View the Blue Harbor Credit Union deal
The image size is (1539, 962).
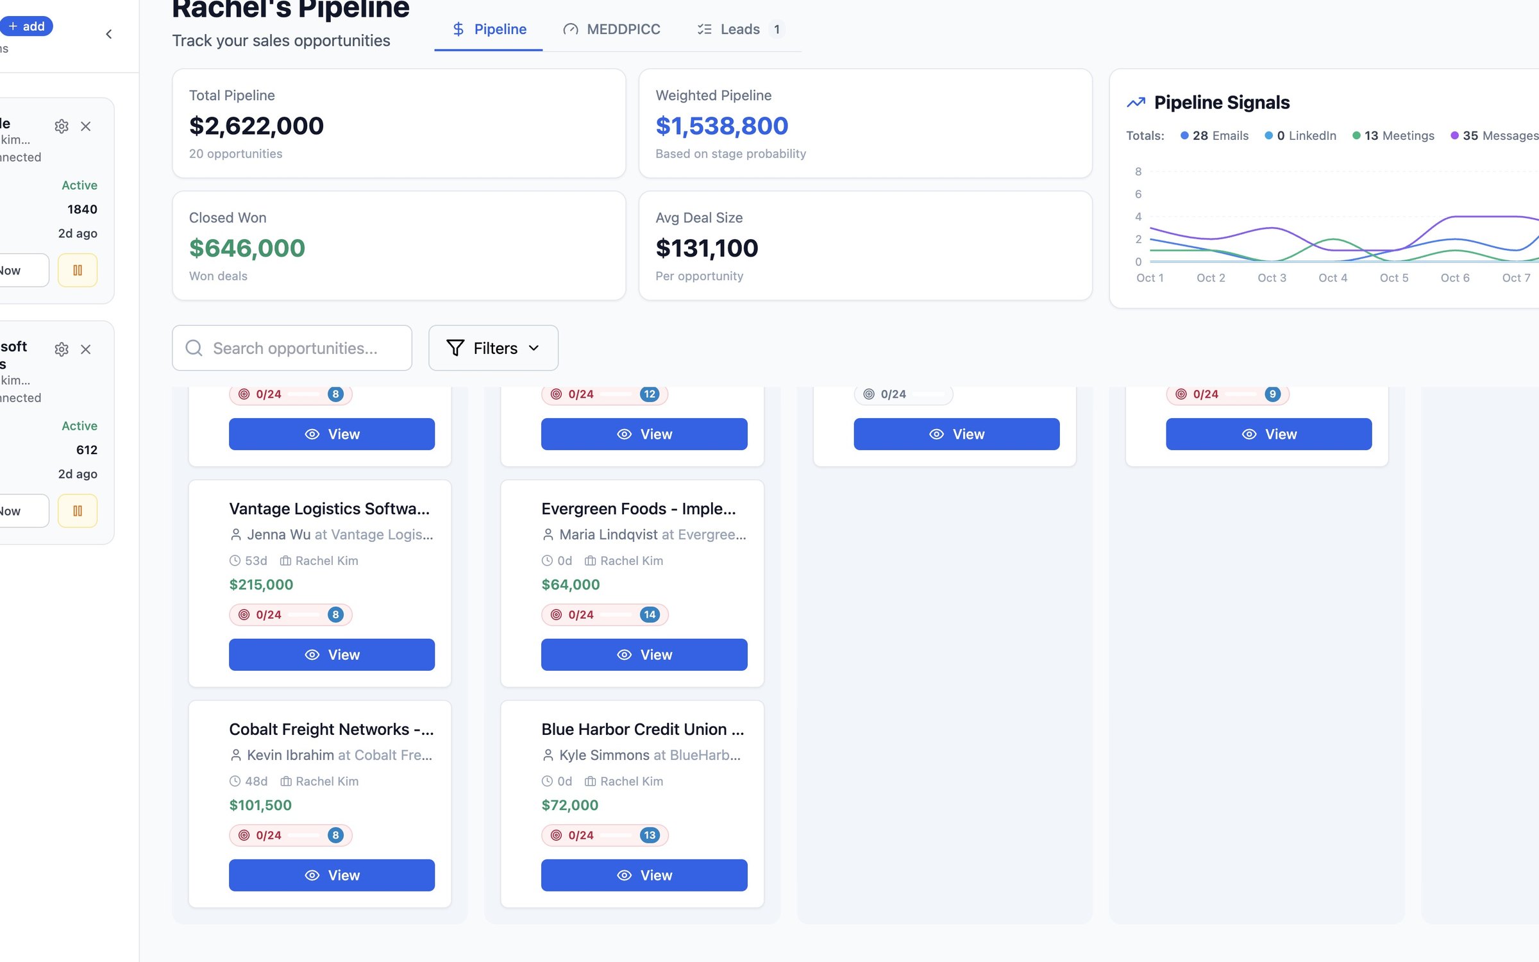click(x=644, y=875)
